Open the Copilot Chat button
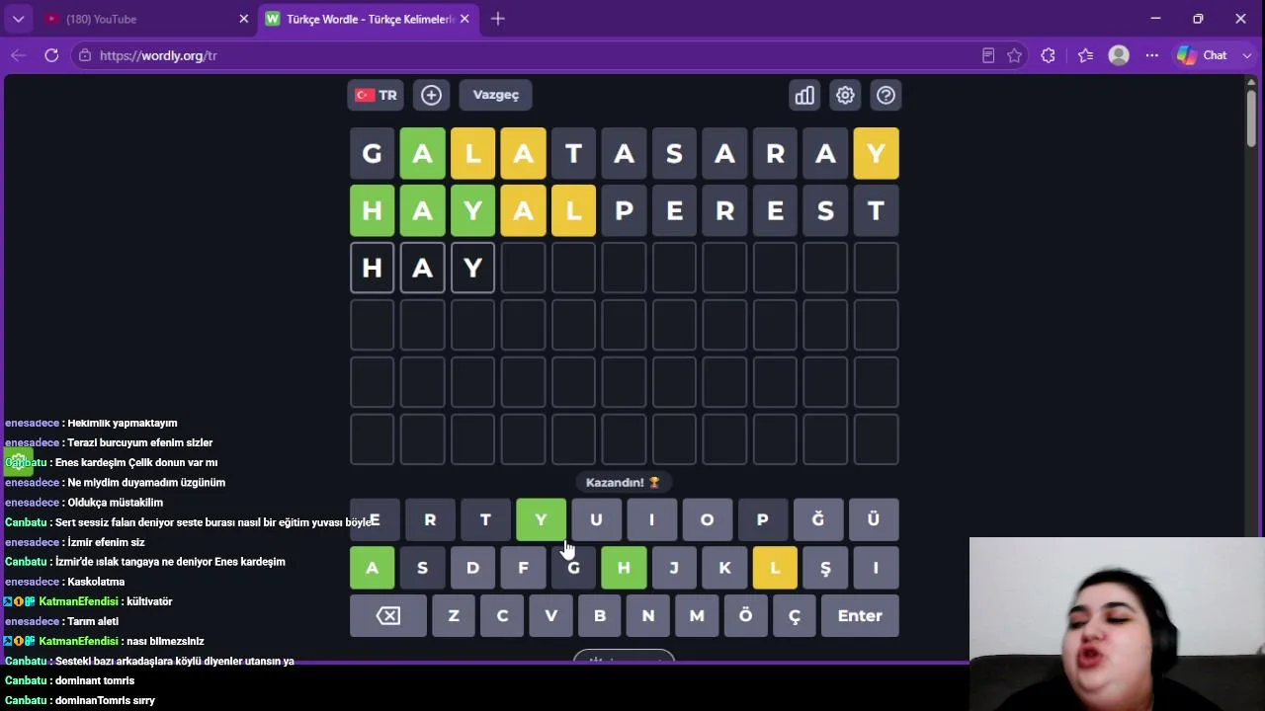 1203,55
